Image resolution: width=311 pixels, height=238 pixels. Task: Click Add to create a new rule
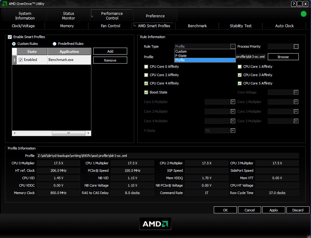click(110, 51)
